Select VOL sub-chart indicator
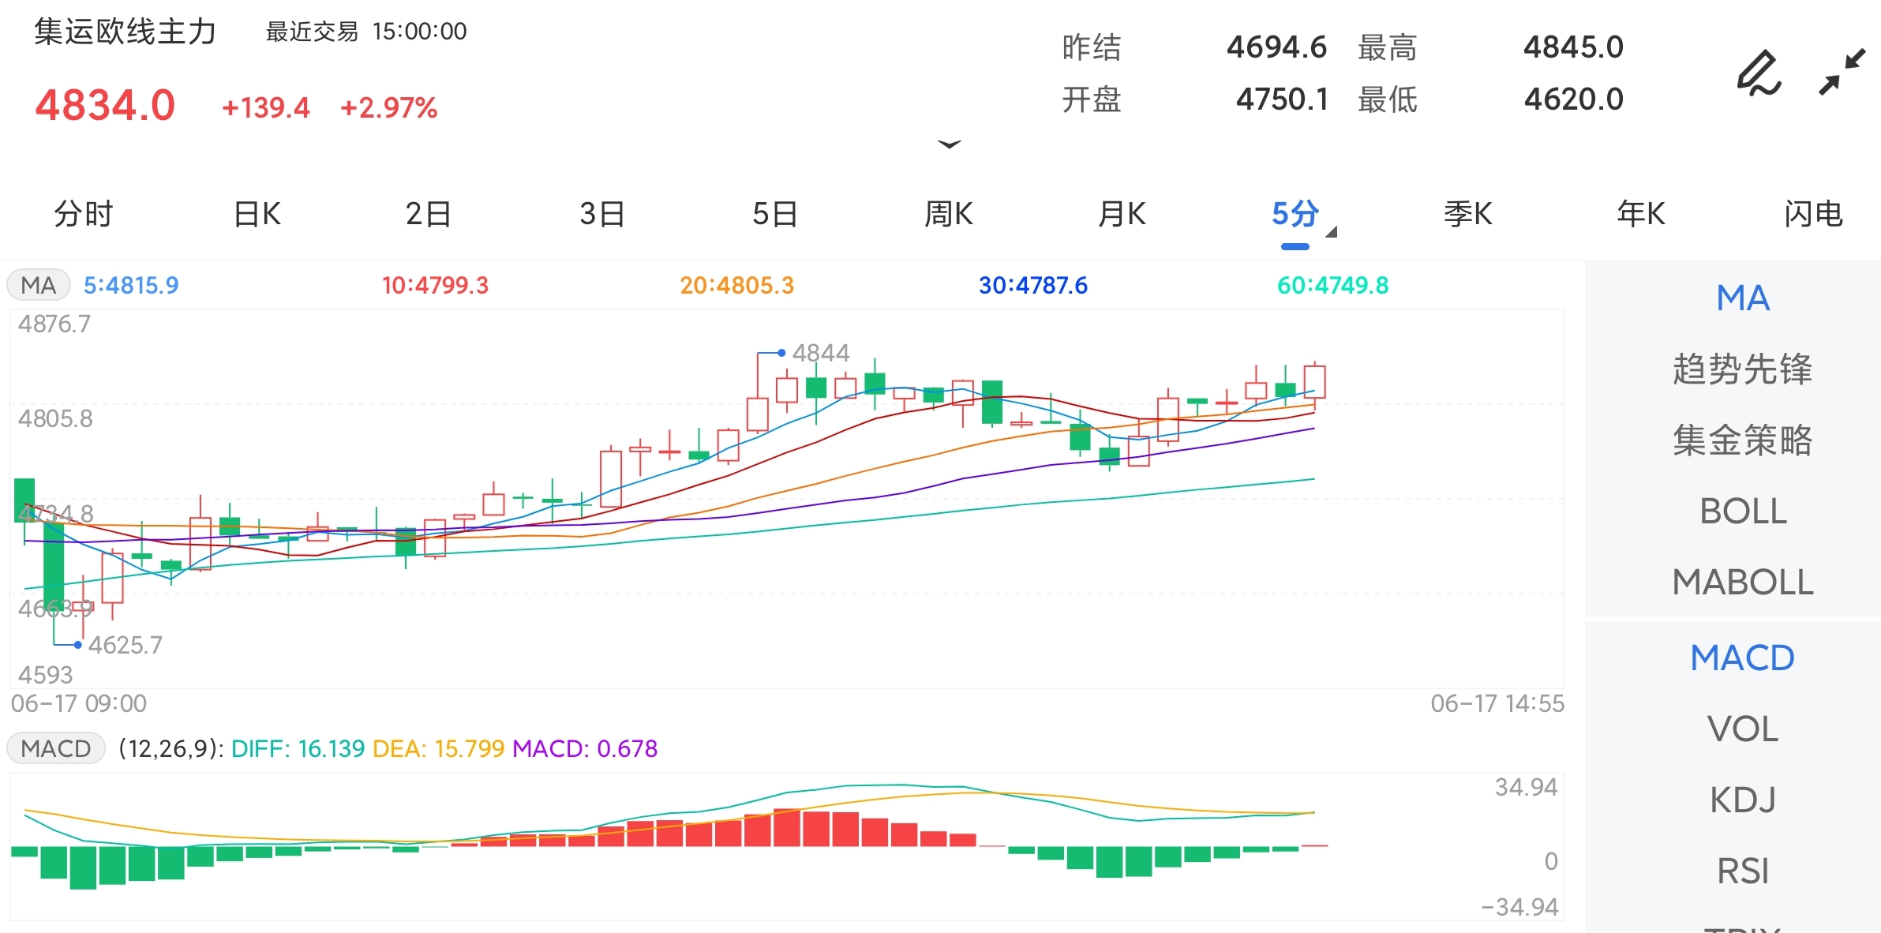1881x933 pixels. (1743, 729)
